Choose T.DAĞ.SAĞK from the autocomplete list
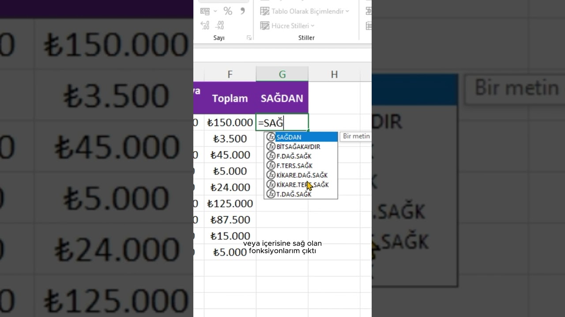 point(301,194)
